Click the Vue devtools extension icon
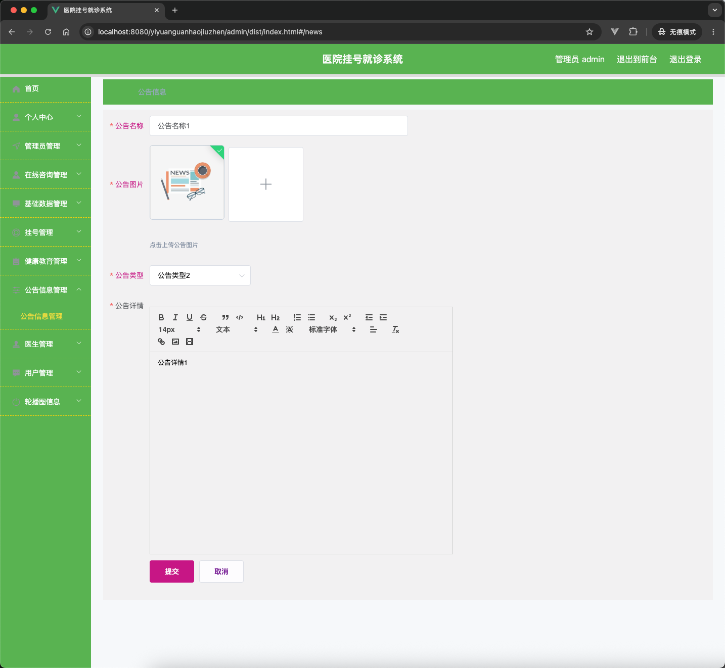The width and height of the screenshot is (725, 668). [x=615, y=32]
